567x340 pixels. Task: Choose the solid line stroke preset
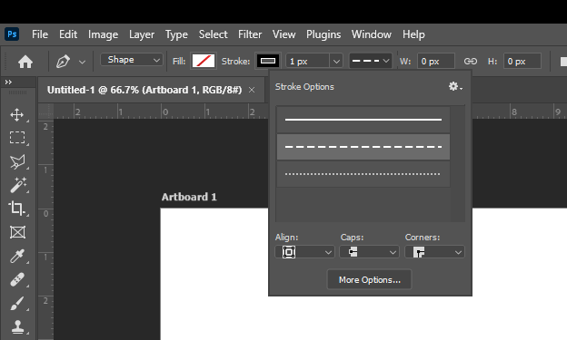[363, 120]
